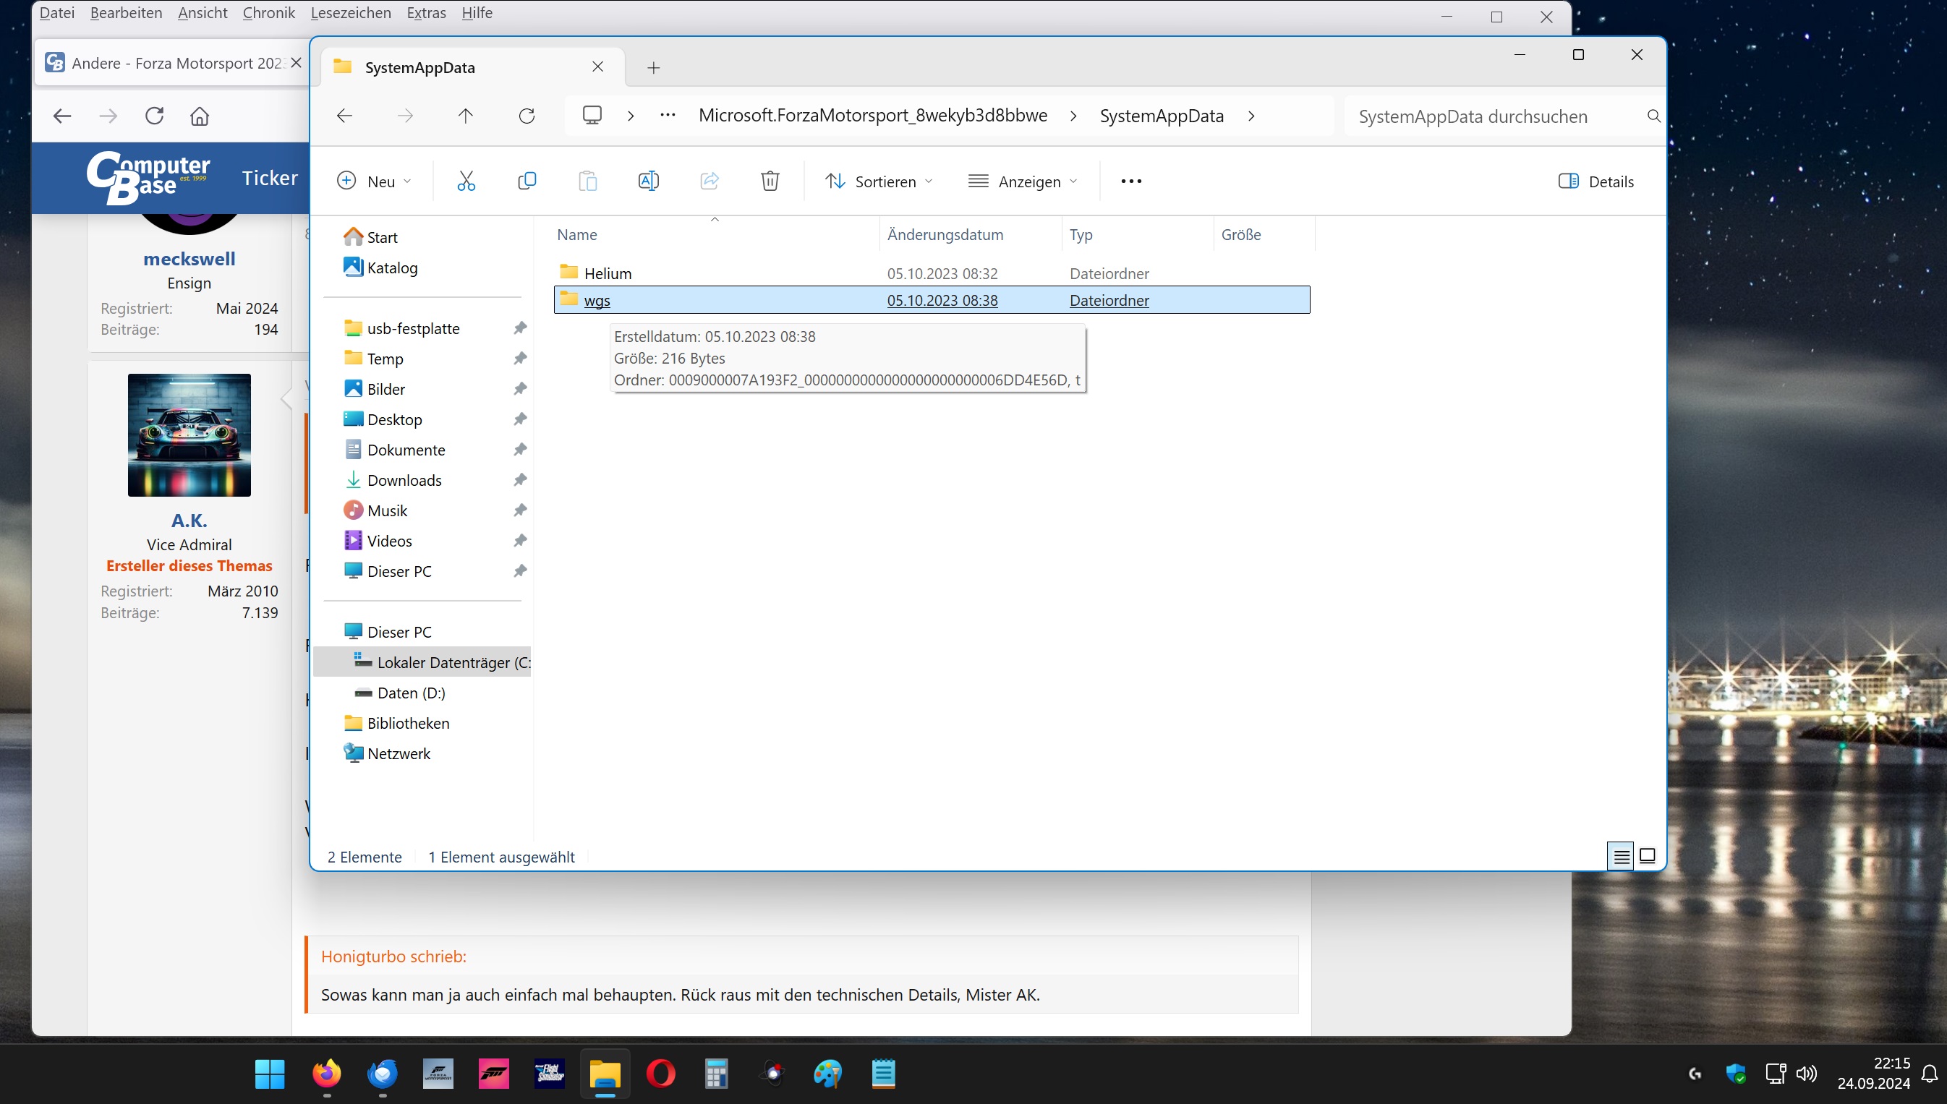Switch to details list view in status bar
The image size is (1947, 1104).
(x=1621, y=857)
